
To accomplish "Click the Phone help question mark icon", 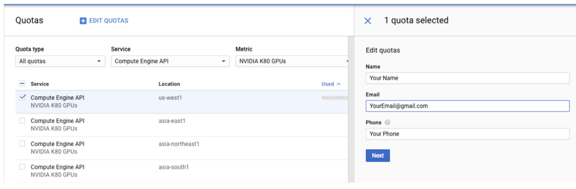I will [x=387, y=123].
